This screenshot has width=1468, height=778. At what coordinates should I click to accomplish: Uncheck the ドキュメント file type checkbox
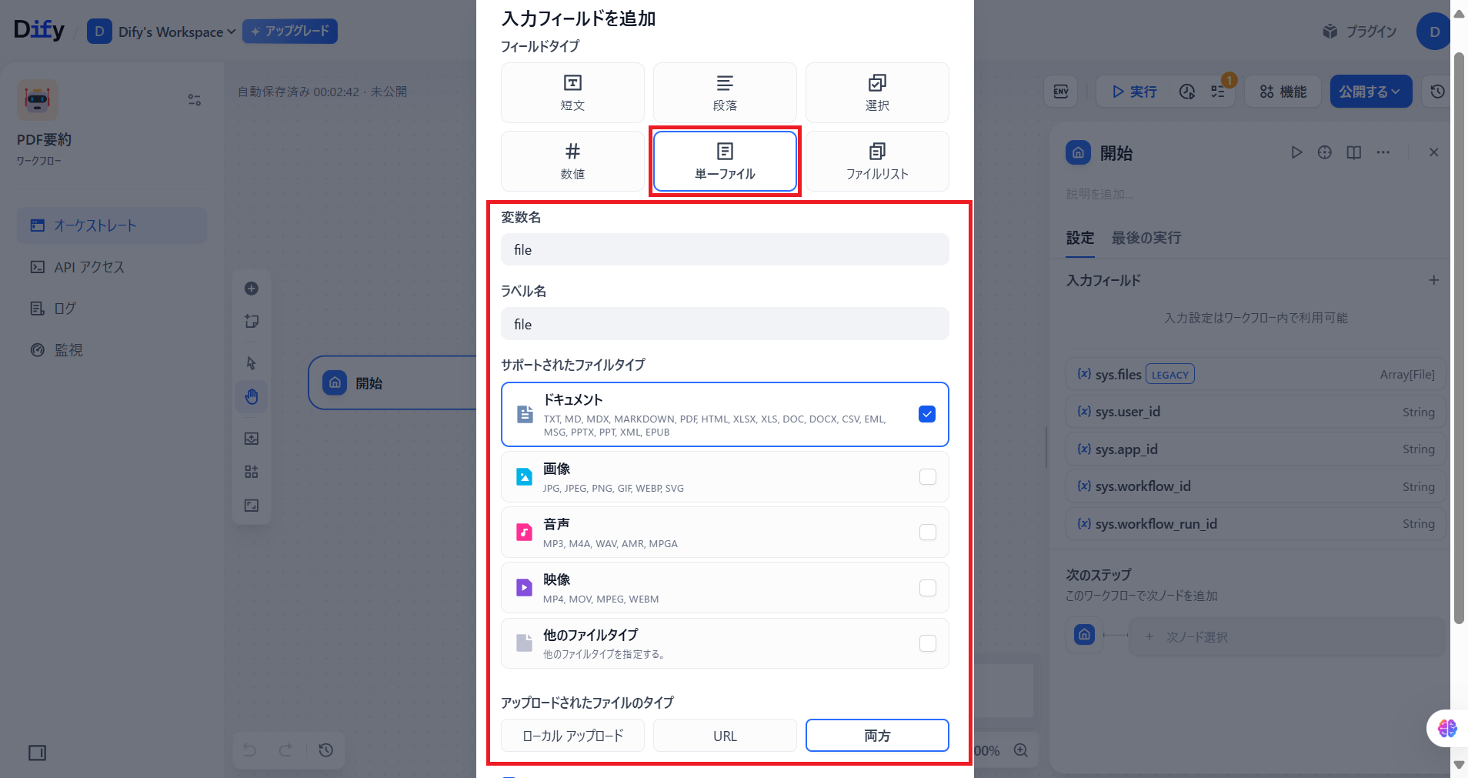pos(927,414)
